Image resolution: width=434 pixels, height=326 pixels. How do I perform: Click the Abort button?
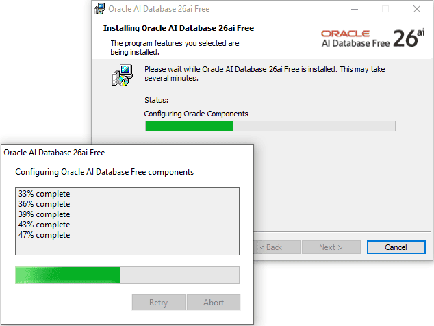point(214,303)
